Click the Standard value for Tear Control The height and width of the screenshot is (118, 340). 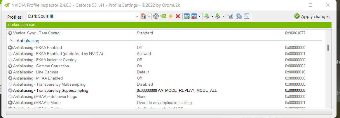pyautogui.click(x=145, y=33)
